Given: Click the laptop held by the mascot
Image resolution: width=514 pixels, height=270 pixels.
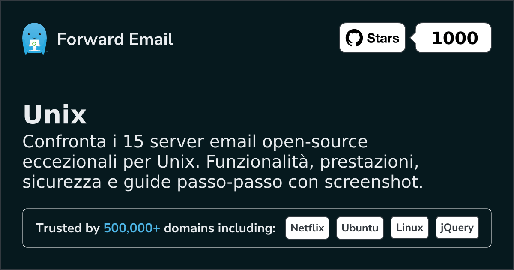Looking at the screenshot, I should click(34, 44).
